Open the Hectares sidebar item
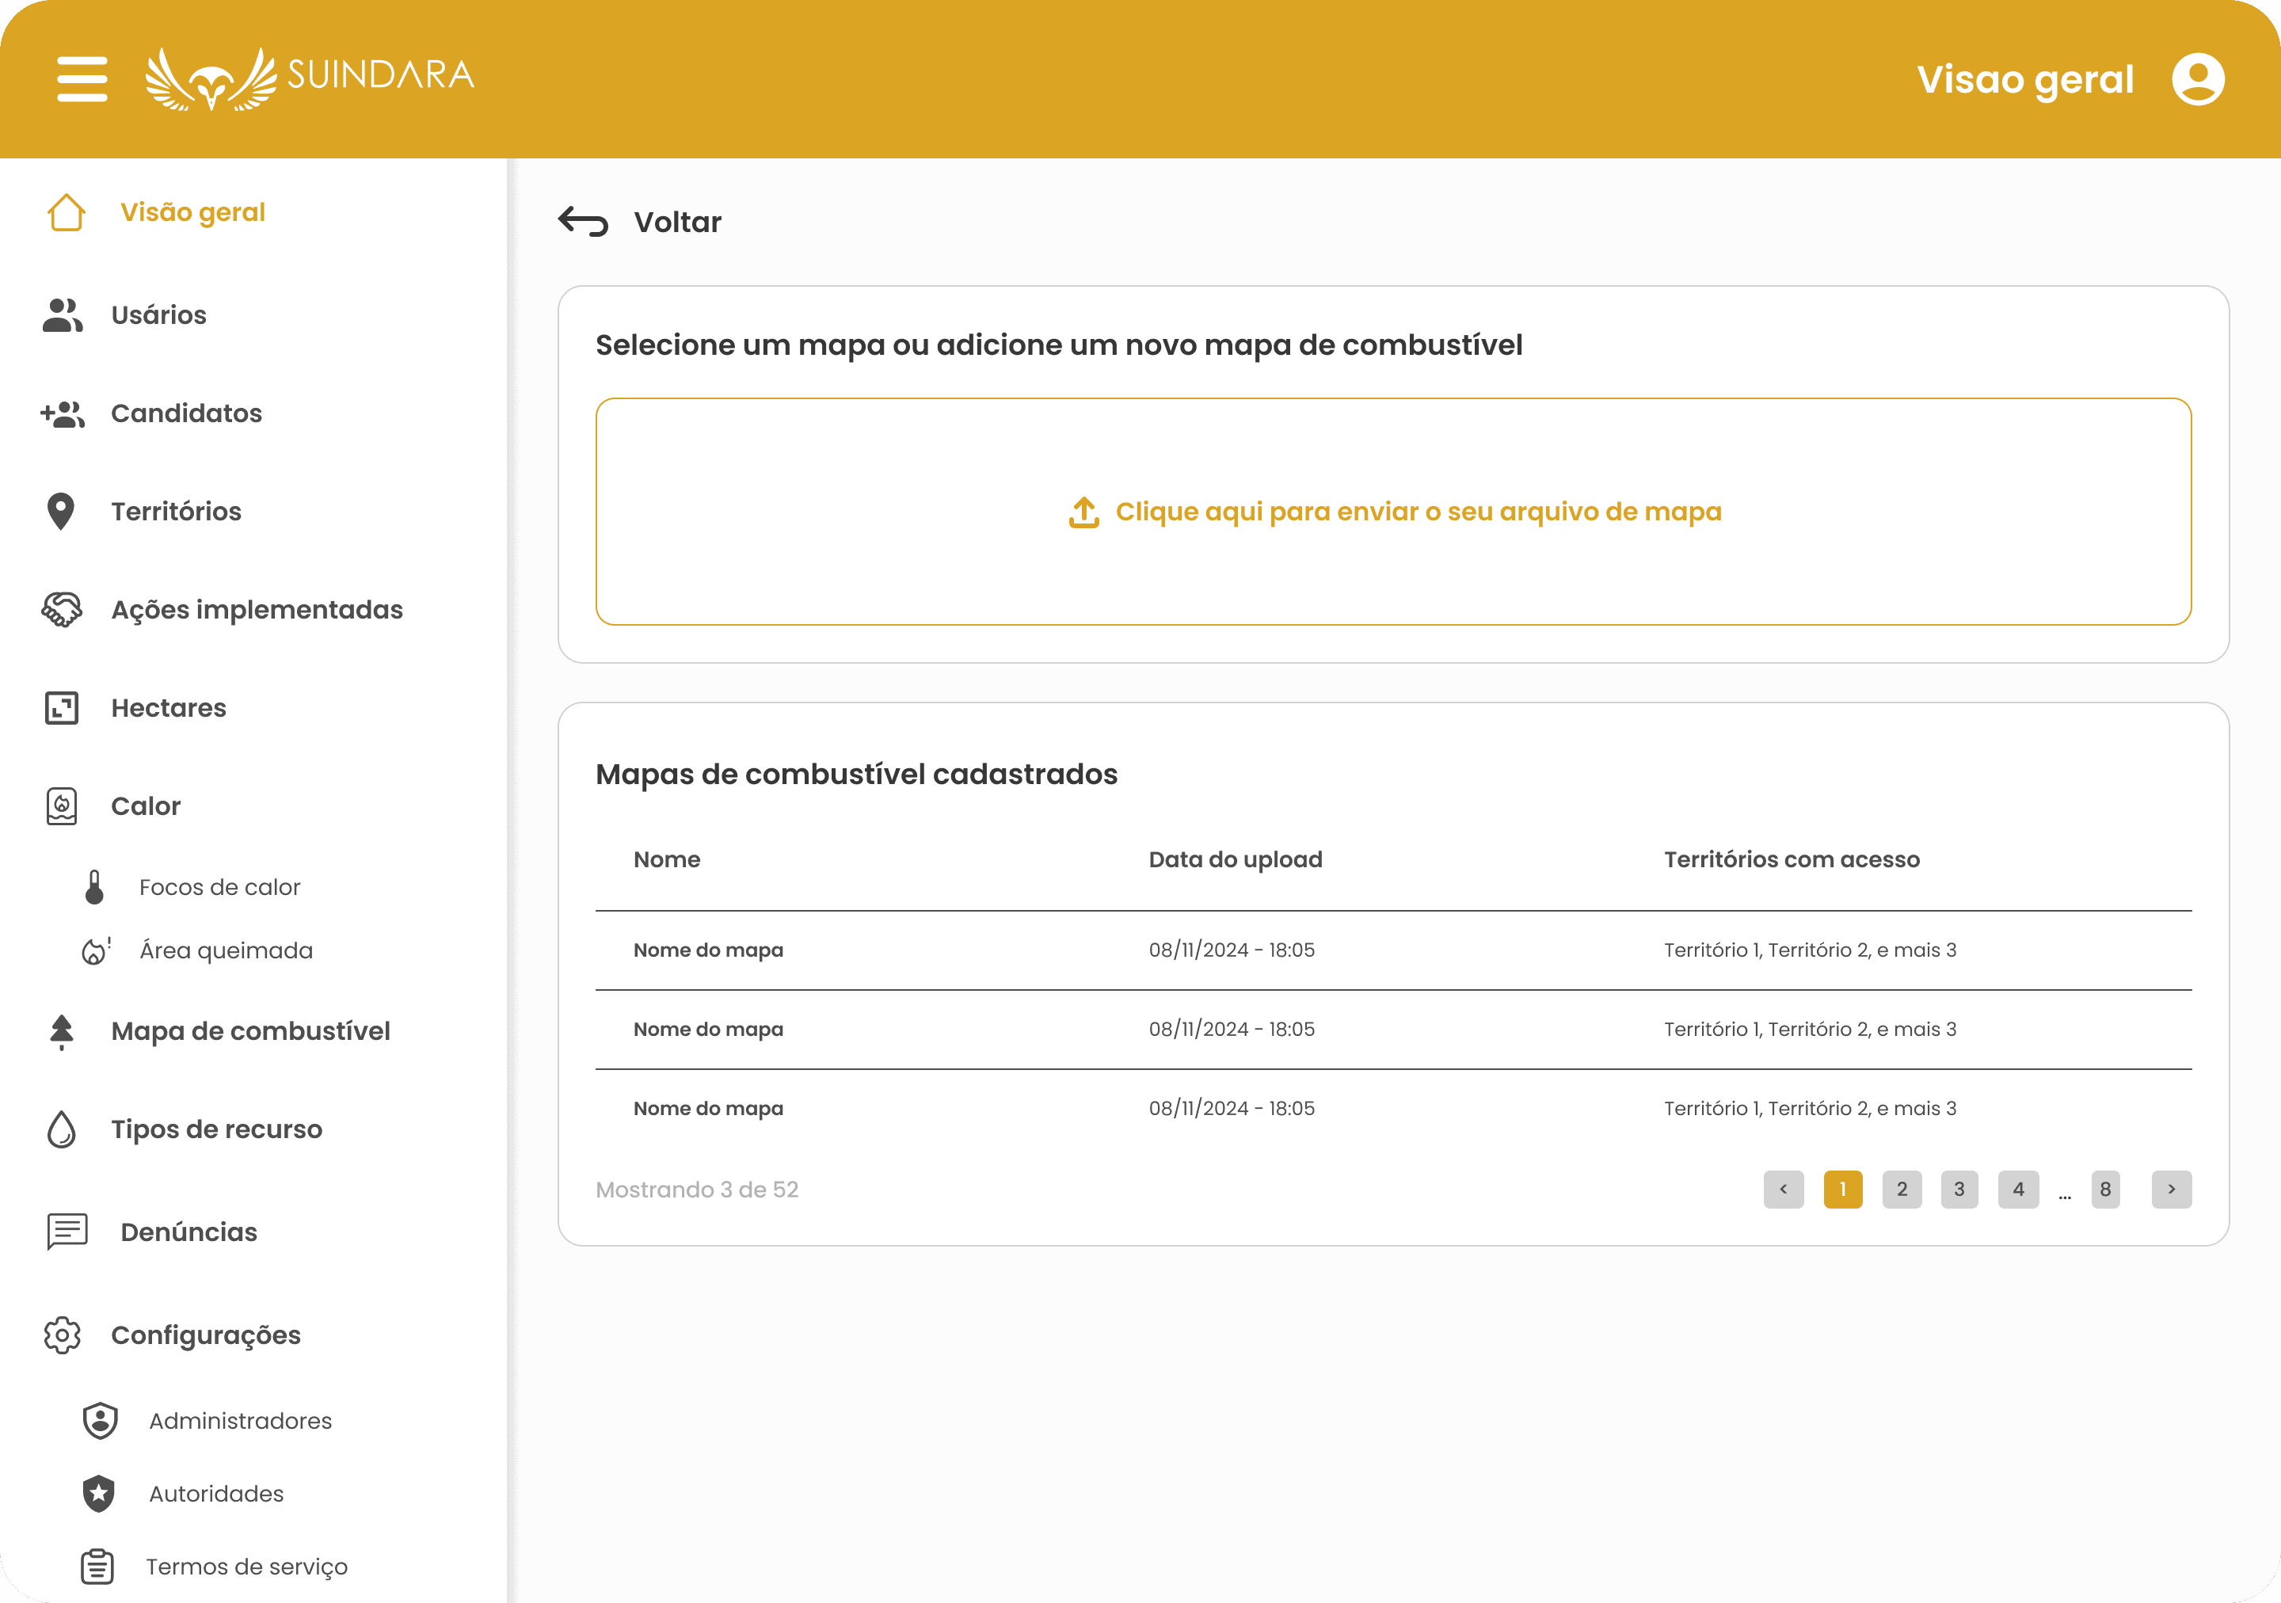This screenshot has width=2281, height=1603. pos(169,708)
